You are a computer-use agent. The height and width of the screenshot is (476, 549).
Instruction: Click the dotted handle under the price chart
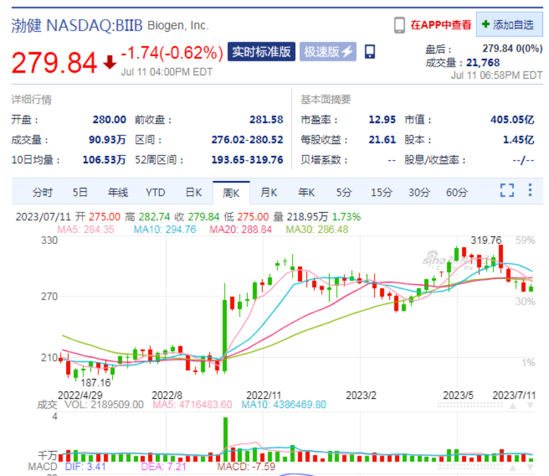[x=470, y=405]
